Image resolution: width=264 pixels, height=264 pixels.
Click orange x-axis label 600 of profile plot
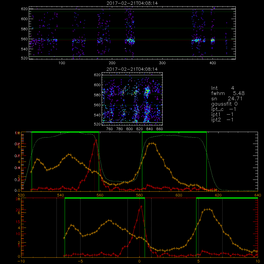(179, 195)
